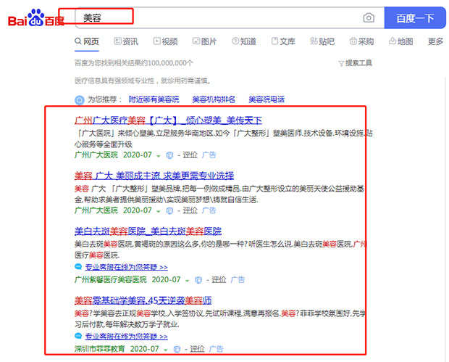Open camera image search icon
This screenshot has height=362, width=449.
369,18
